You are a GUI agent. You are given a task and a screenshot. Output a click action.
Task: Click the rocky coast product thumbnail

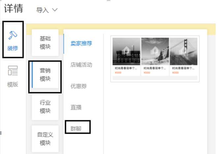[155, 51]
